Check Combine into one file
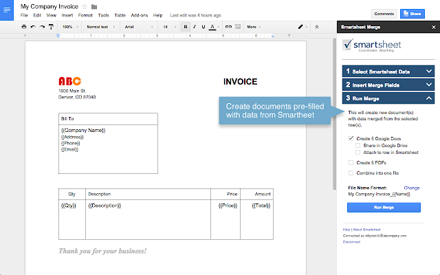The width and height of the screenshot is (440, 275). [x=351, y=173]
